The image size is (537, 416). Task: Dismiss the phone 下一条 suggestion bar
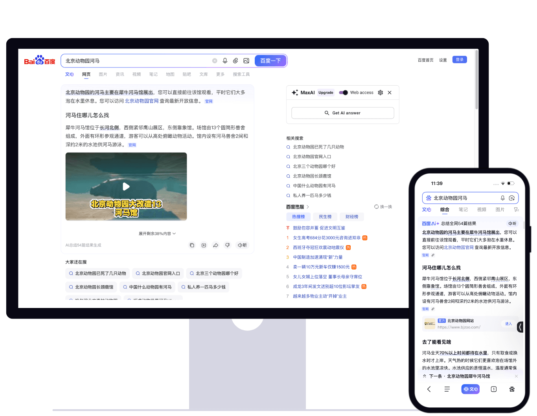click(516, 376)
